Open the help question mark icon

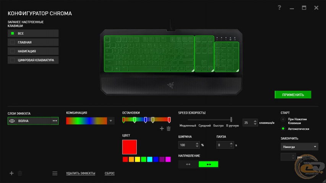[x=279, y=8]
